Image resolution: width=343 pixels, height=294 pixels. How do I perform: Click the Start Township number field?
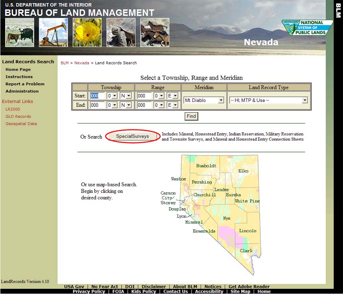(97, 96)
